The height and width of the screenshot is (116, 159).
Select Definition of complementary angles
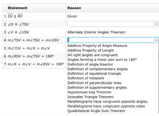click(98, 69)
